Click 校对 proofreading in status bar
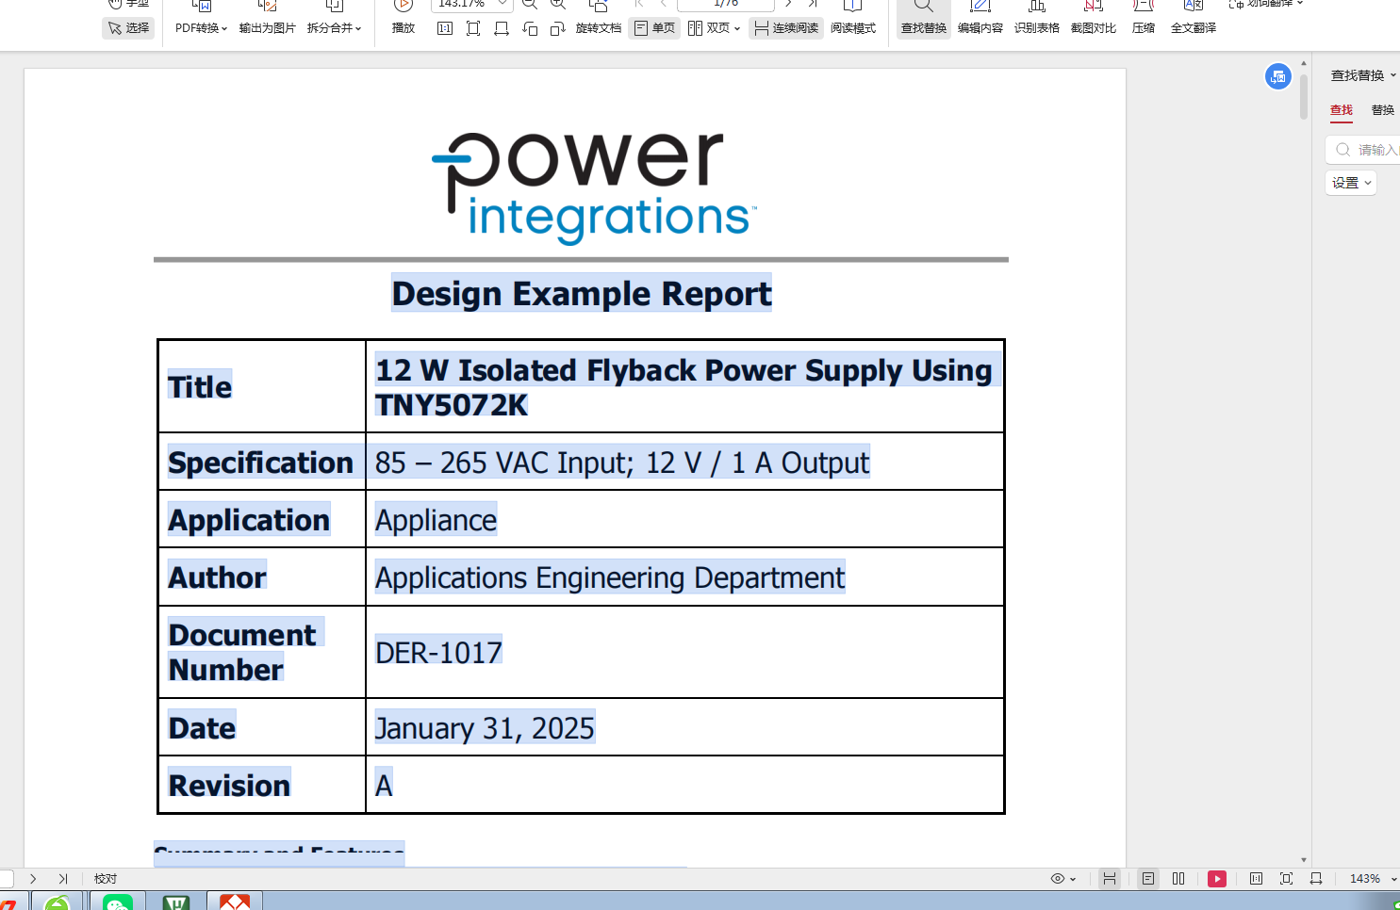Image resolution: width=1400 pixels, height=910 pixels. click(106, 879)
